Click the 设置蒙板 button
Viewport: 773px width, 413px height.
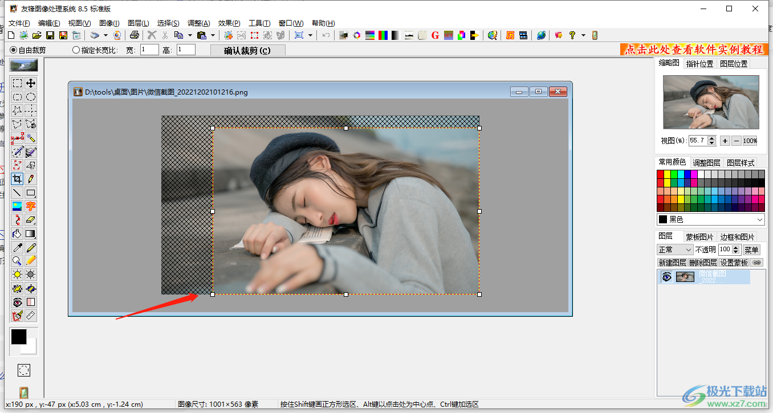(x=734, y=263)
